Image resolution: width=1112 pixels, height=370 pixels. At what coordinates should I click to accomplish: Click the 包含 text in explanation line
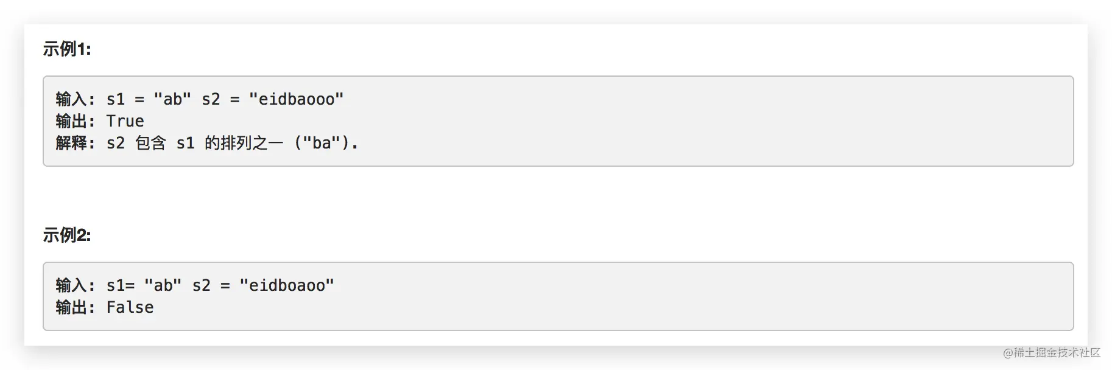(150, 143)
